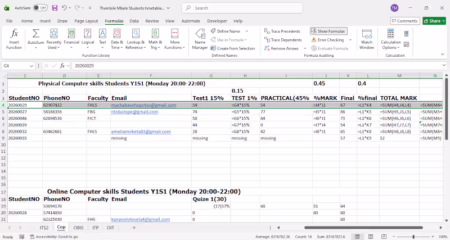Switch to Page Layout view in status bar
Screen dimensions: 450x240
(x=371, y=237)
